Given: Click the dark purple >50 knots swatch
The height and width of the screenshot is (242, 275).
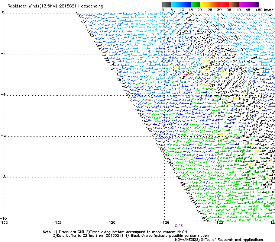Looking at the screenshot, I should 257,4.
